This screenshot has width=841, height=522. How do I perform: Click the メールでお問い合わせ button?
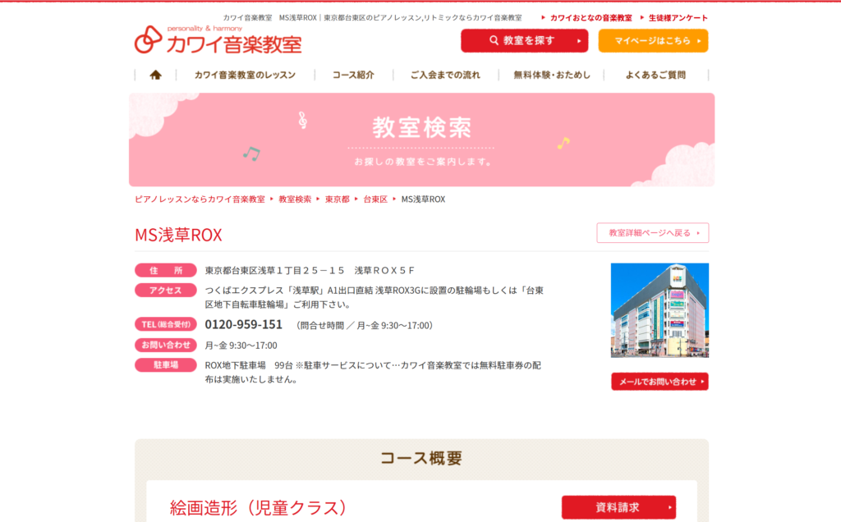659,382
